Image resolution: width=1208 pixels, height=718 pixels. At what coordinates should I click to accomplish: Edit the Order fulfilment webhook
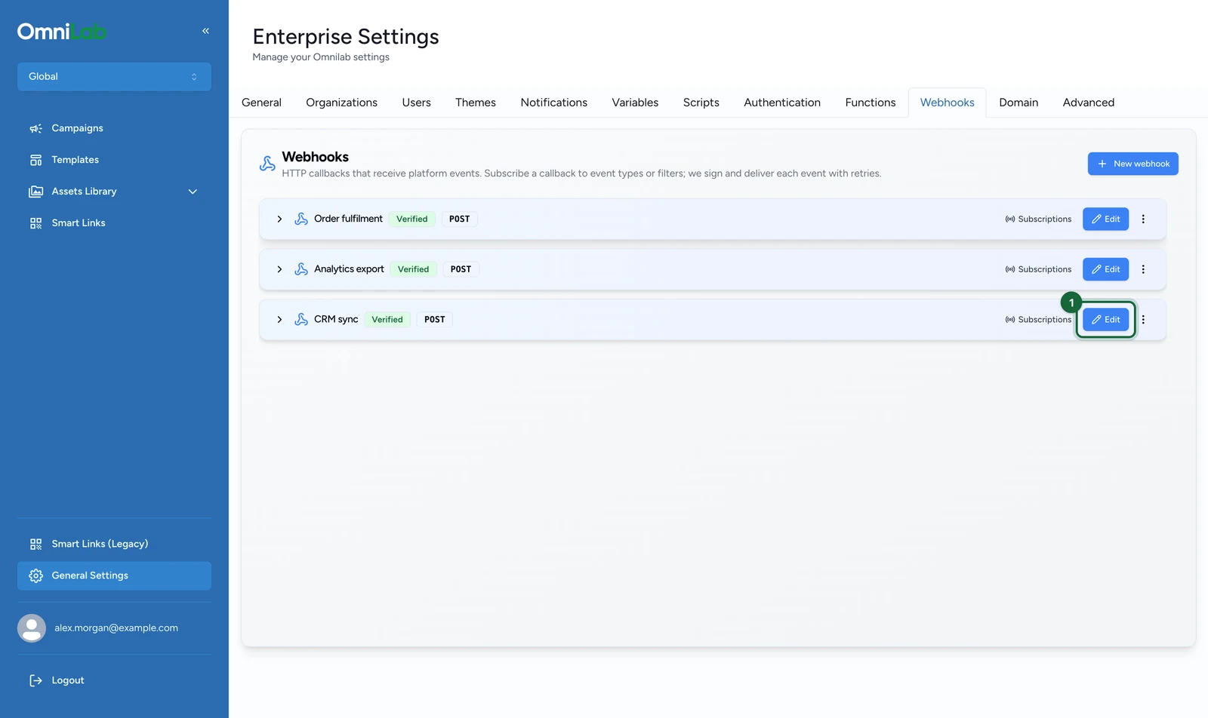tap(1105, 219)
